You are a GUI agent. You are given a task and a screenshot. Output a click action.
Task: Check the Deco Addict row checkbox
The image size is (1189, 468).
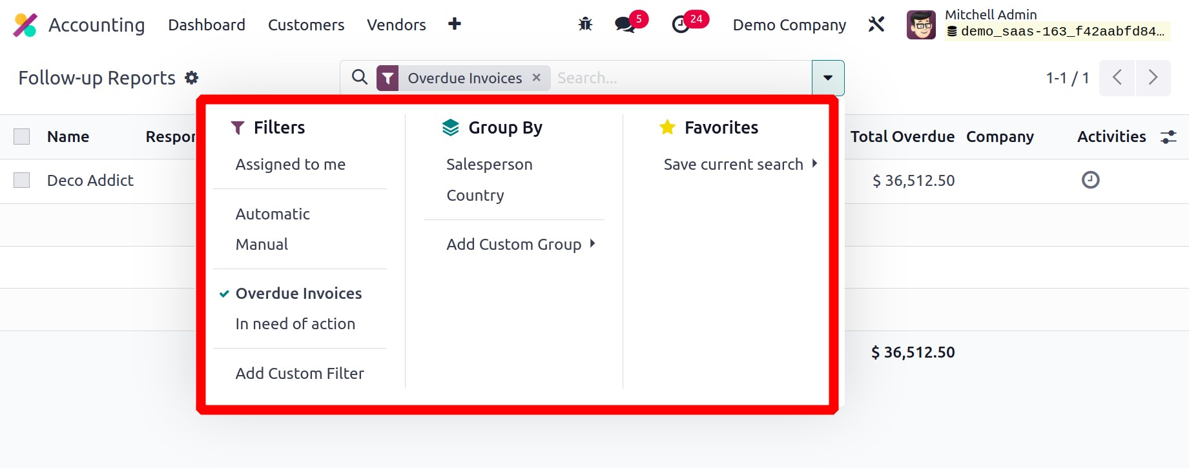(22, 180)
